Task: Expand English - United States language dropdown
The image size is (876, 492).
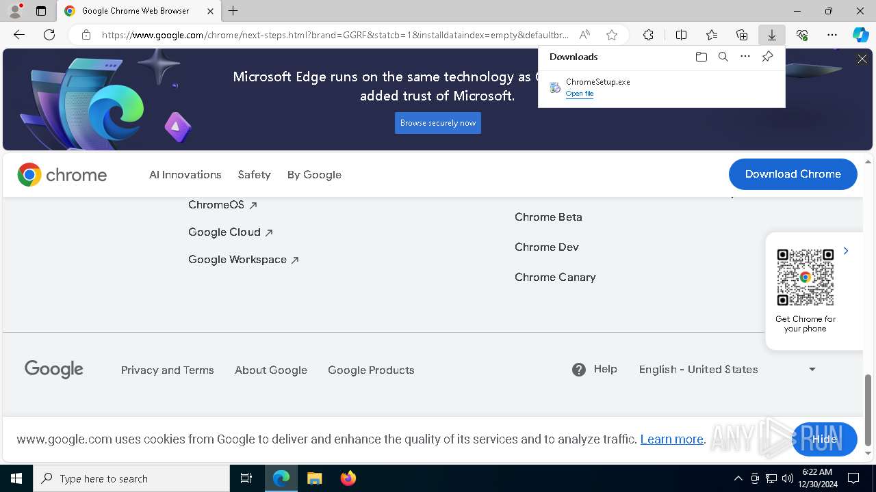Action: (x=727, y=370)
